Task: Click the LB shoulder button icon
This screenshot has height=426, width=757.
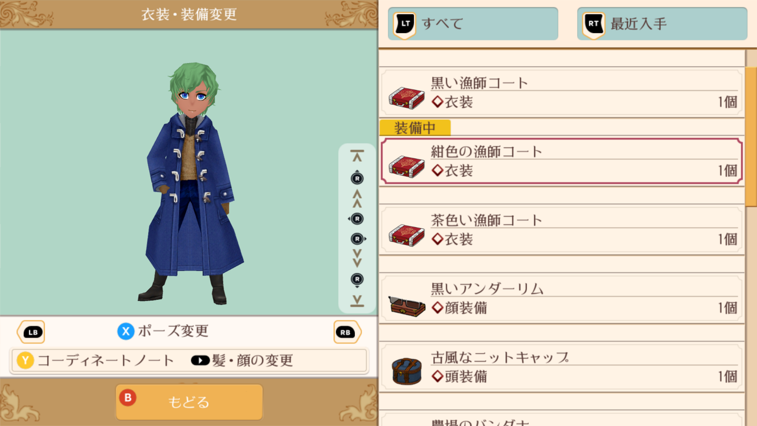Action: point(31,332)
